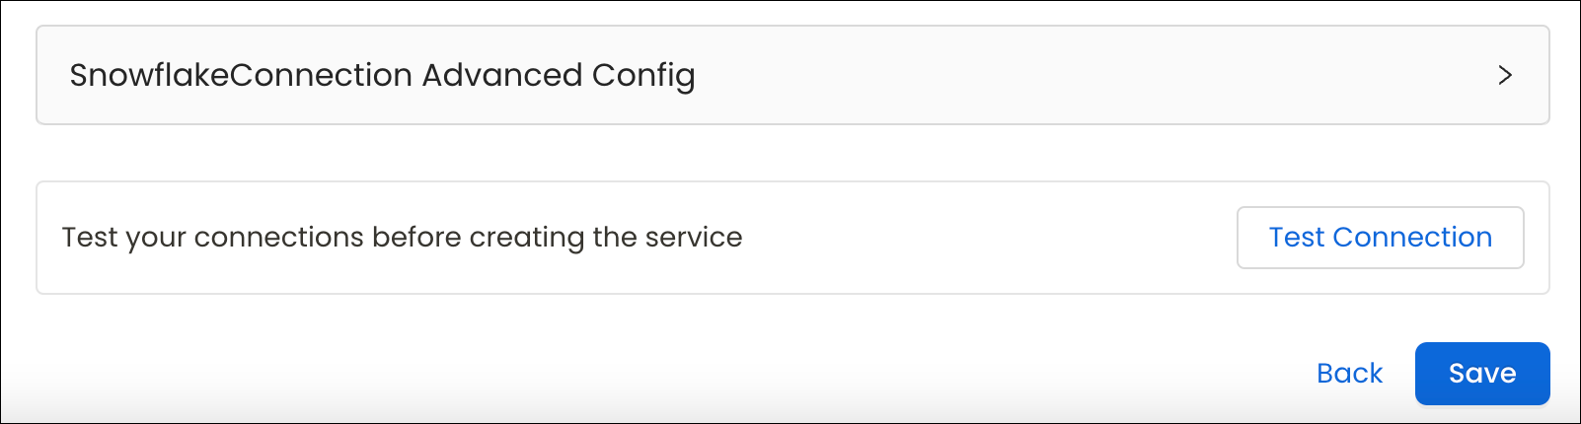Open the Advanced Config collapsible panel
This screenshot has width=1581, height=424.
click(x=791, y=75)
